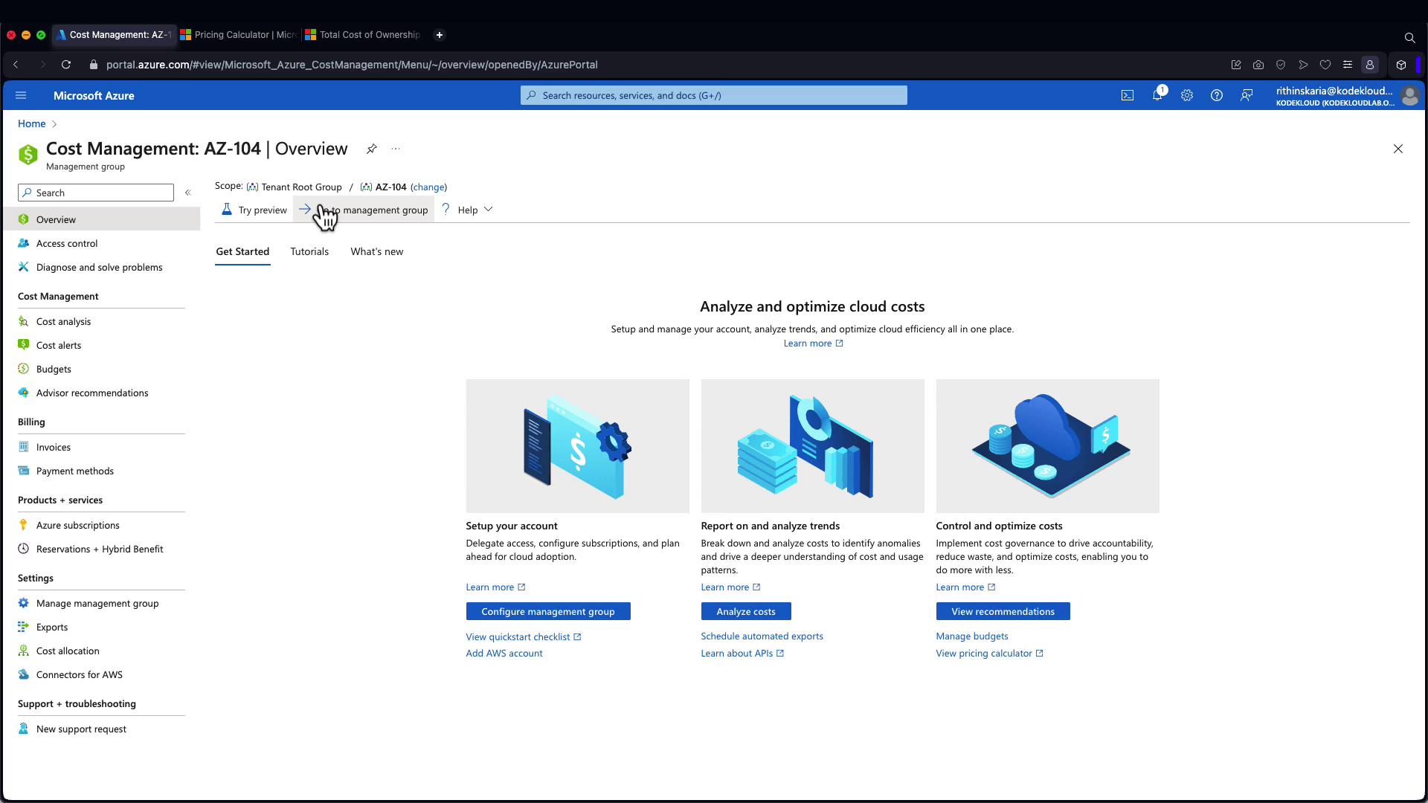Expand the Help dropdown
This screenshot has height=803, width=1428.
click(468, 210)
